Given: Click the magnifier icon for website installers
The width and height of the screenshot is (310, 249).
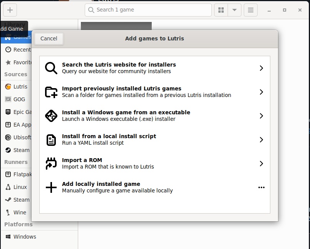Looking at the screenshot, I should pos(51,68).
